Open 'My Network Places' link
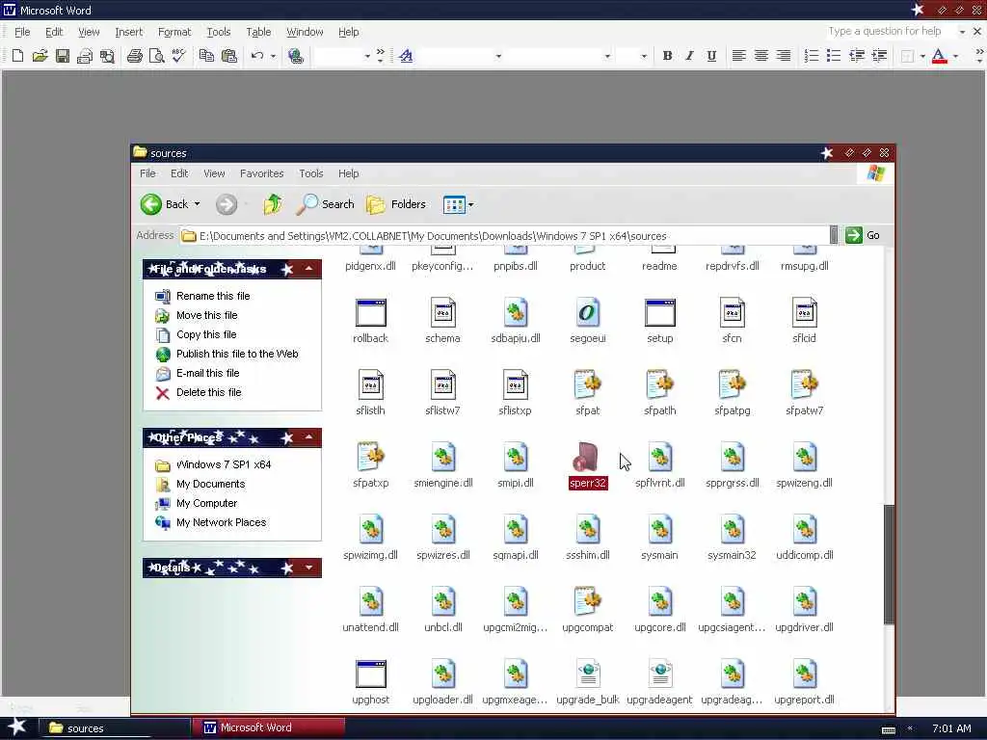Viewport: 987px width, 740px height. (221, 522)
